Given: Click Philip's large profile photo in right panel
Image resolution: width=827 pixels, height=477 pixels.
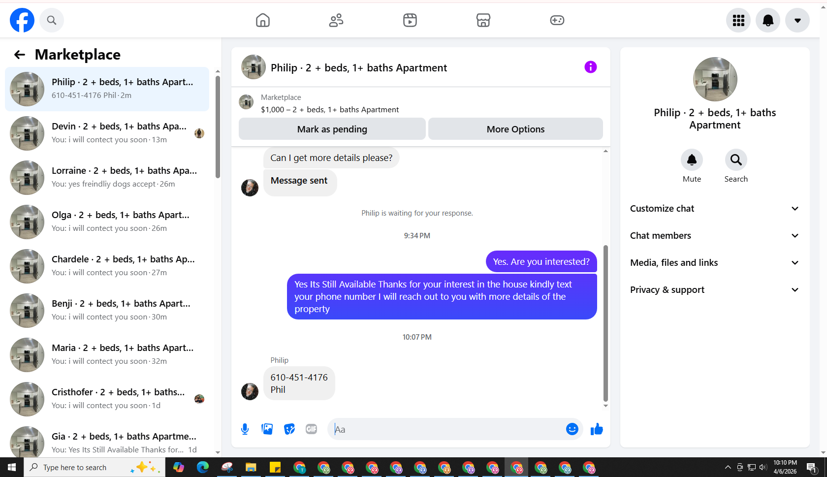Looking at the screenshot, I should [715, 79].
